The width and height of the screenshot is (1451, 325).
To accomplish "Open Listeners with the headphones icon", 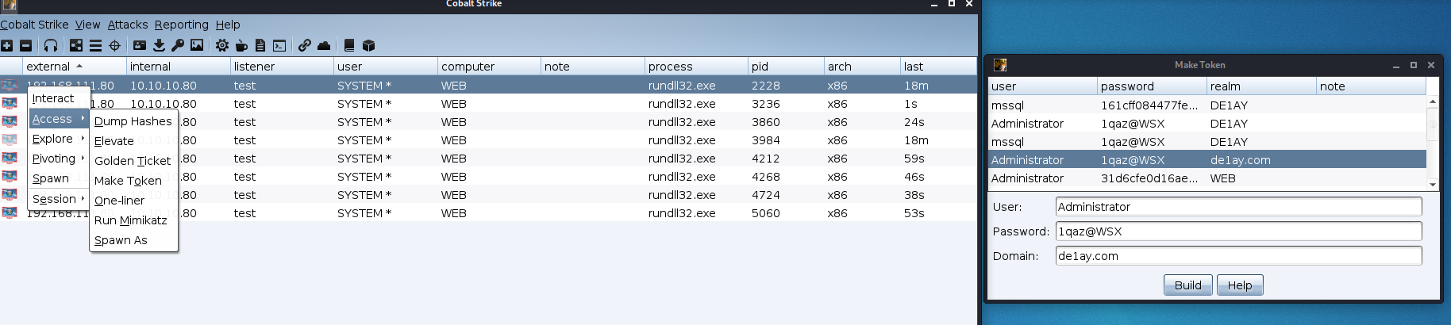I will (x=51, y=46).
